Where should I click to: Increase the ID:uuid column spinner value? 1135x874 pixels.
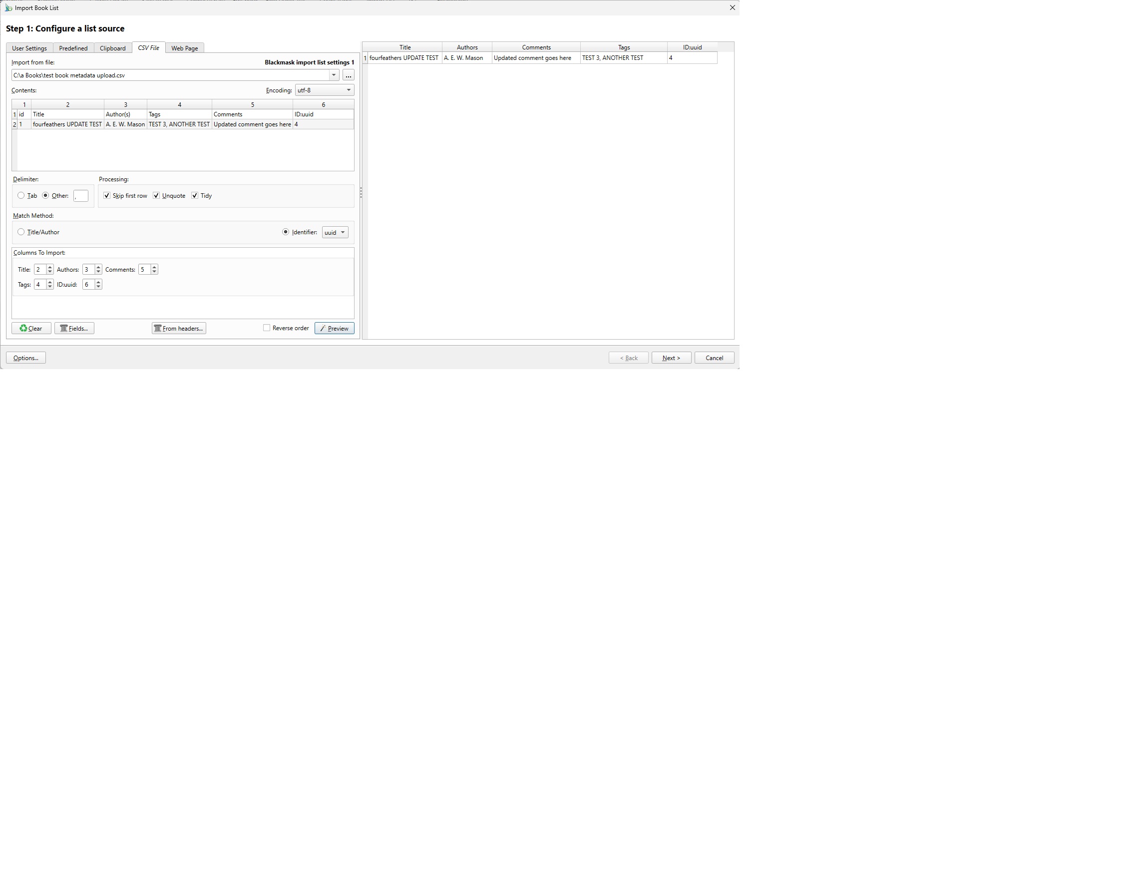tap(98, 282)
